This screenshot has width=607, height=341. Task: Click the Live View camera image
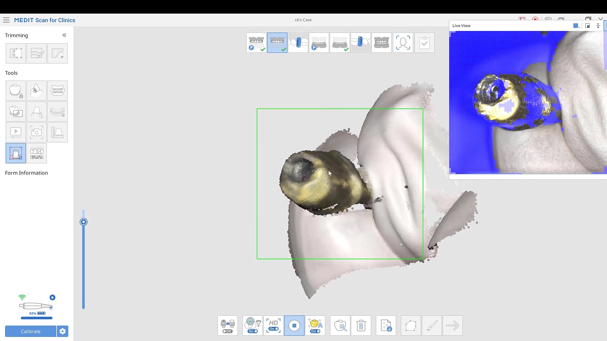pyautogui.click(x=528, y=102)
